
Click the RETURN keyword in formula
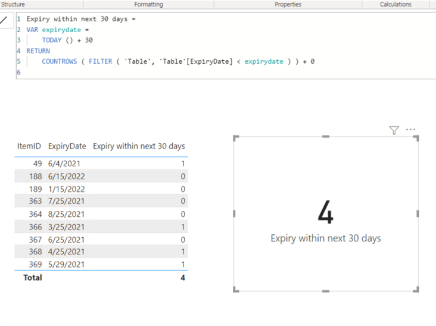click(x=38, y=51)
